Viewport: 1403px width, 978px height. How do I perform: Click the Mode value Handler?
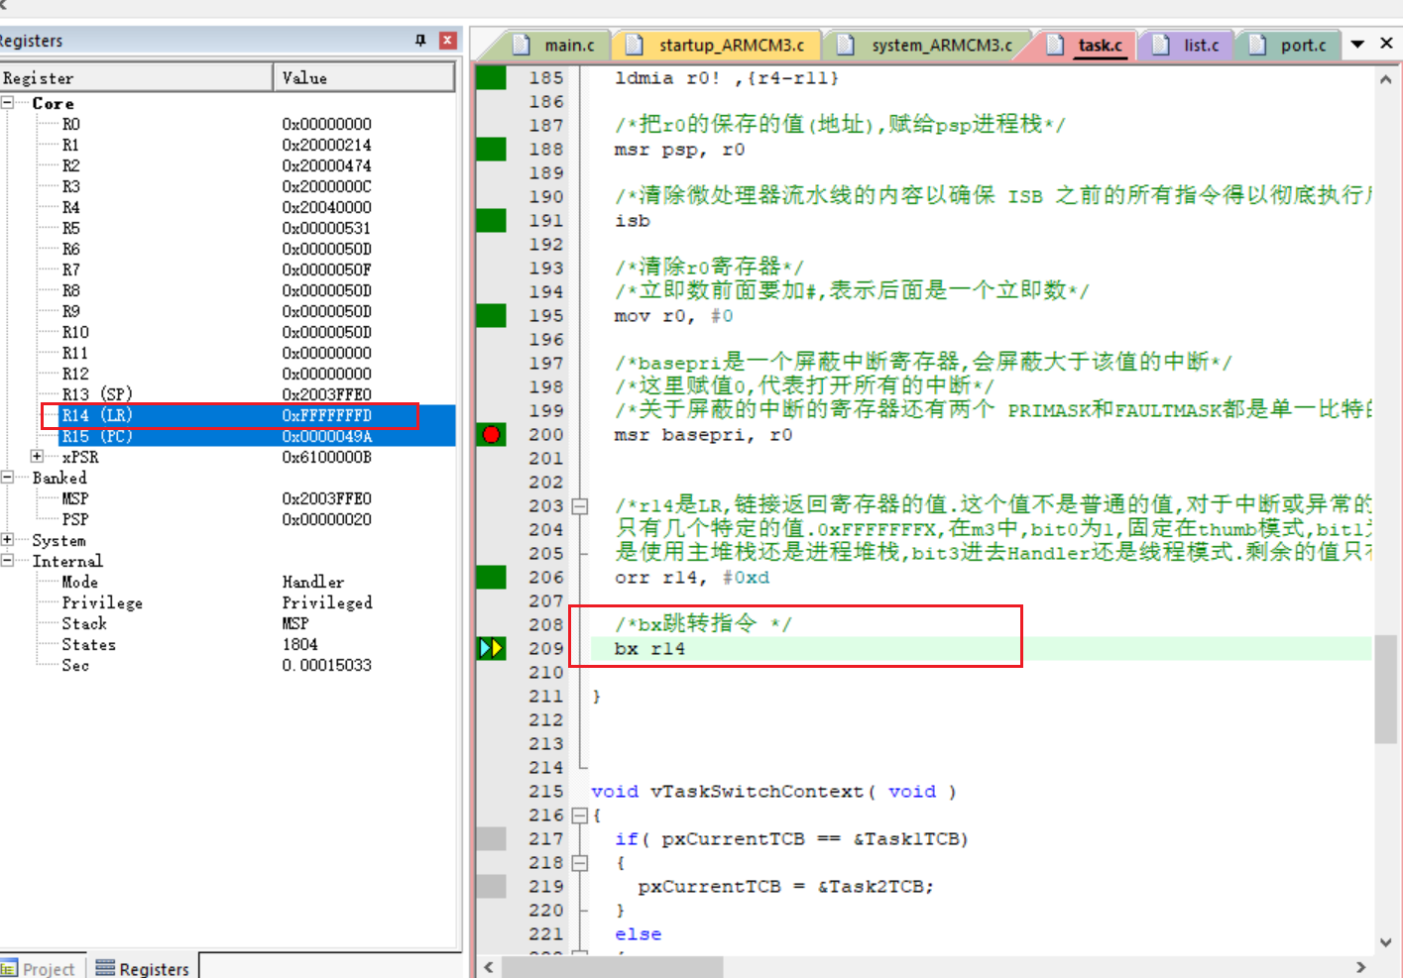point(312,582)
